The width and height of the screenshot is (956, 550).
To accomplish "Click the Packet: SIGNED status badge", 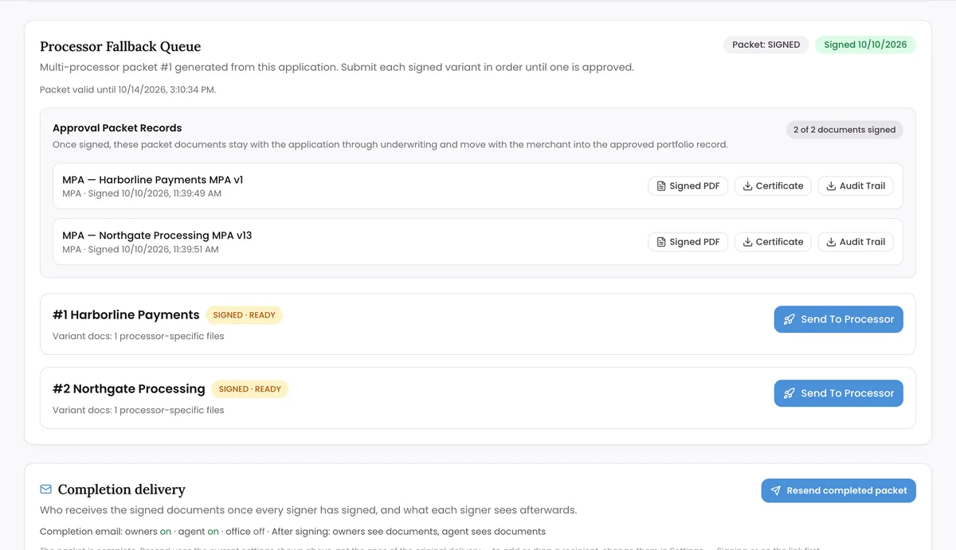I will point(766,45).
